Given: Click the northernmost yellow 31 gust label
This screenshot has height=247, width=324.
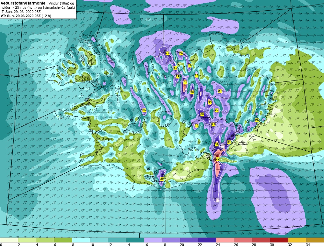Looking at the screenshot, I should pyautogui.click(x=175, y=68).
